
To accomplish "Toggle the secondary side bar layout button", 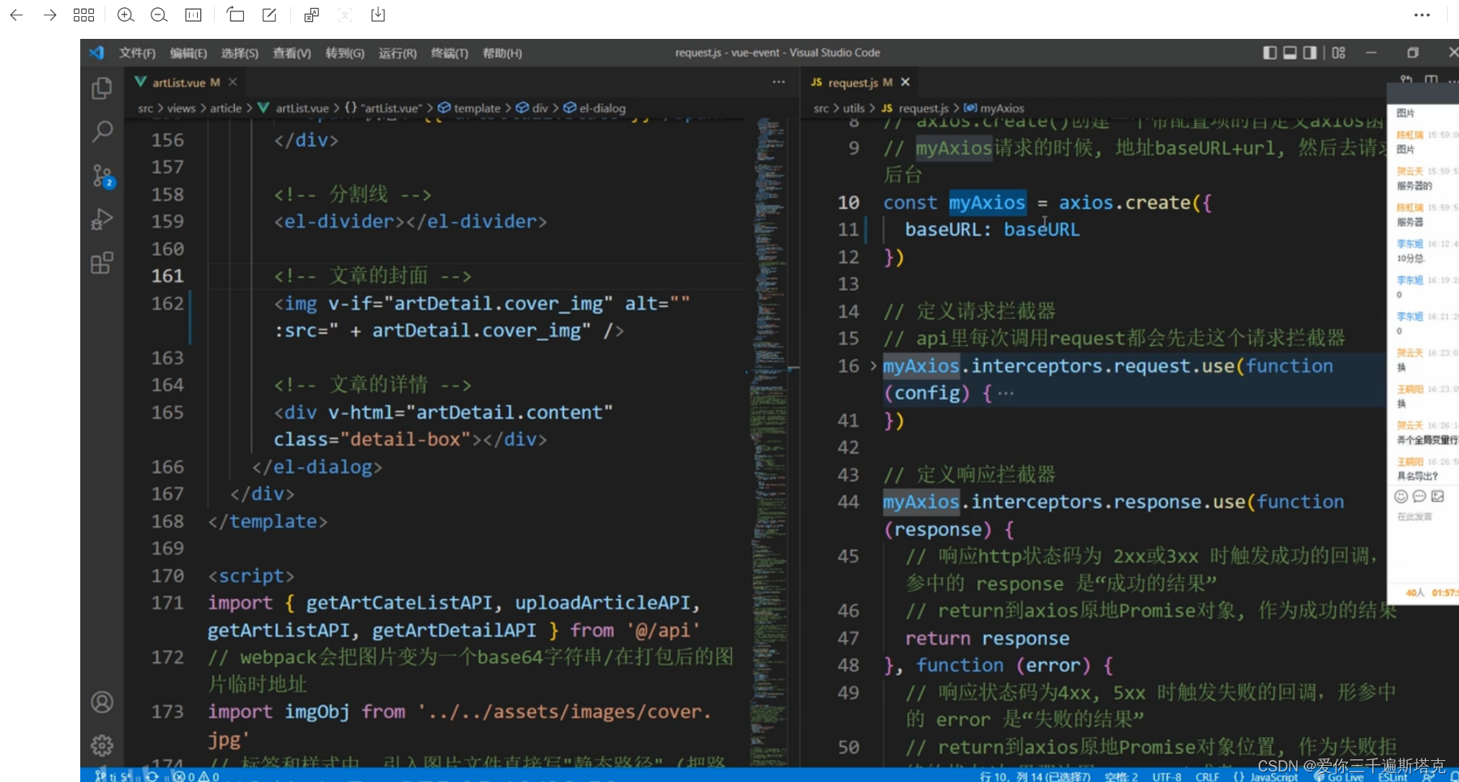I will pyautogui.click(x=1309, y=53).
